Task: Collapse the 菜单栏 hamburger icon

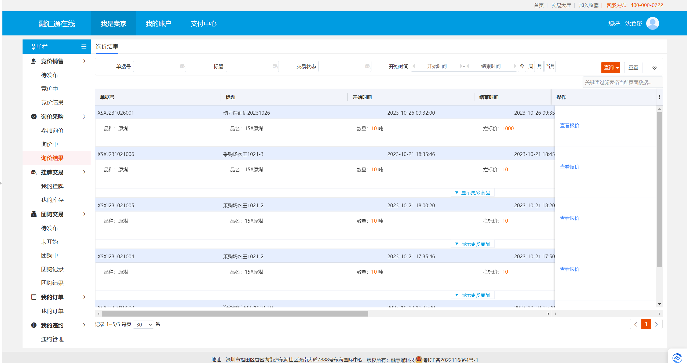Action: click(84, 47)
